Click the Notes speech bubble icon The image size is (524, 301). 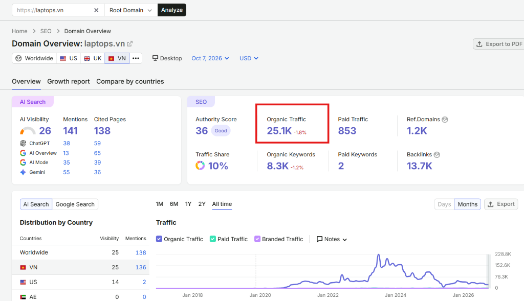pos(319,239)
